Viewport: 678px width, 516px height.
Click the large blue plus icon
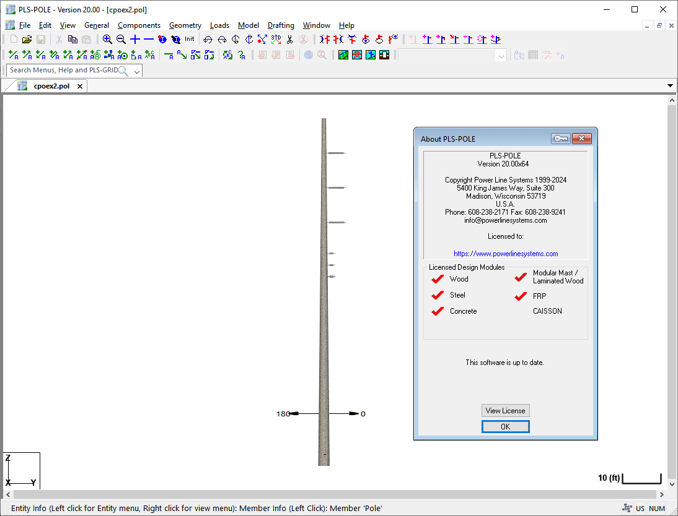135,40
